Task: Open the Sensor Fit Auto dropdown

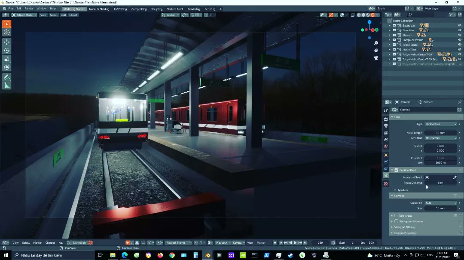Action: [x=441, y=203]
